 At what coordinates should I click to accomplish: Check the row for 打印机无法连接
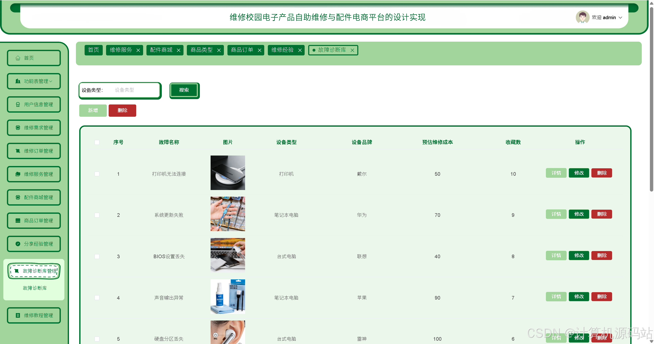coord(97,174)
